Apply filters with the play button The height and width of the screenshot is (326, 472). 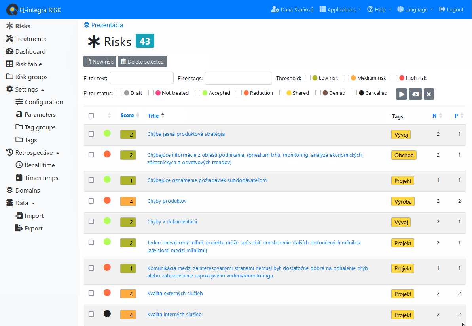click(402, 94)
